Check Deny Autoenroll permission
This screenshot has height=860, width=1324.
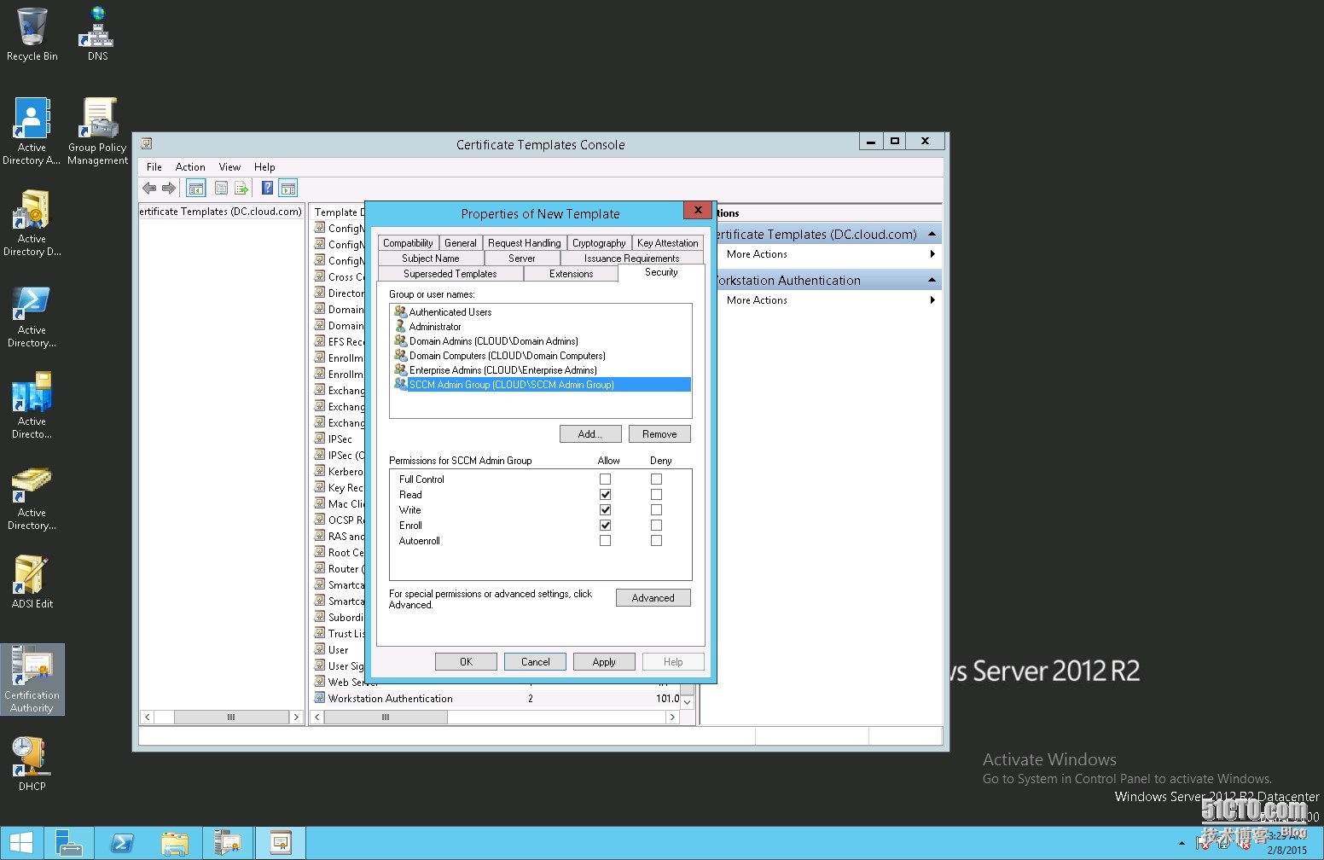point(657,541)
